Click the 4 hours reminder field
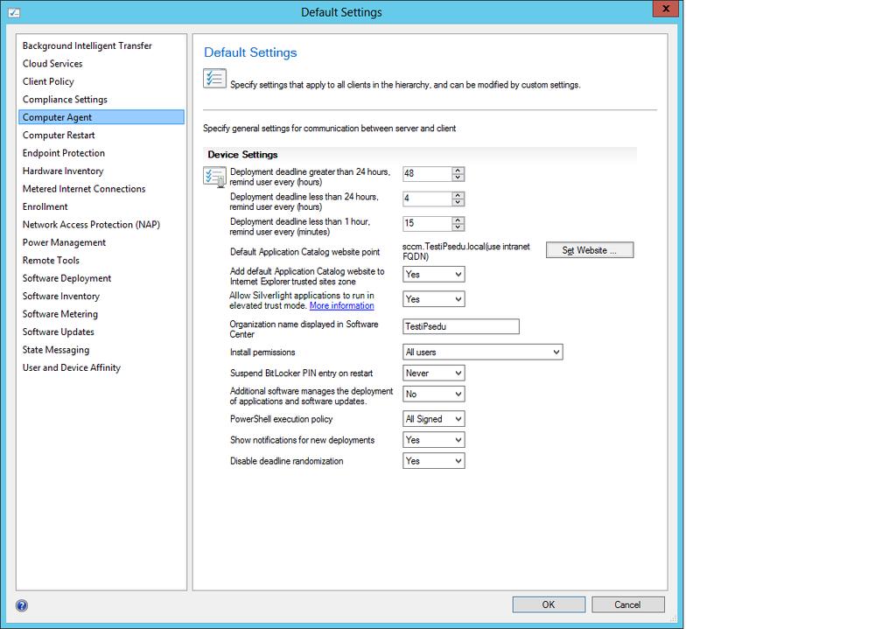 tap(427, 199)
